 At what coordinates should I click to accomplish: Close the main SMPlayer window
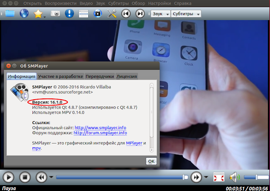pos(5,3)
